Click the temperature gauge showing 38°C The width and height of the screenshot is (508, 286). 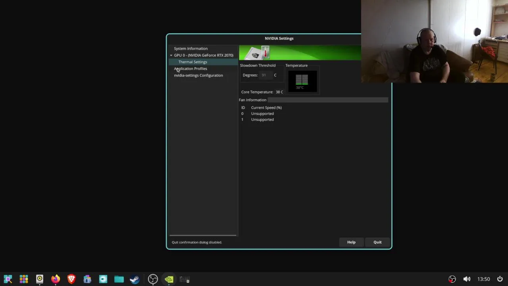pyautogui.click(x=302, y=81)
